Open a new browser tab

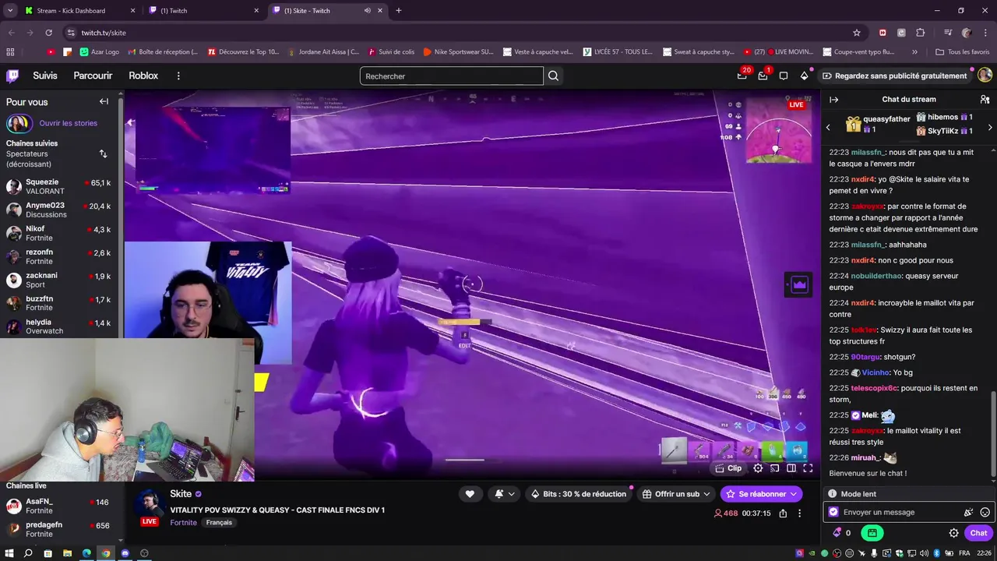point(399,11)
